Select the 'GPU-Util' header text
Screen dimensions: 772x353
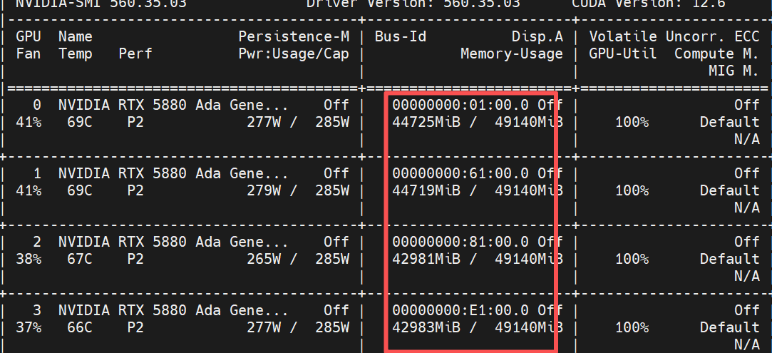pyautogui.click(x=623, y=53)
